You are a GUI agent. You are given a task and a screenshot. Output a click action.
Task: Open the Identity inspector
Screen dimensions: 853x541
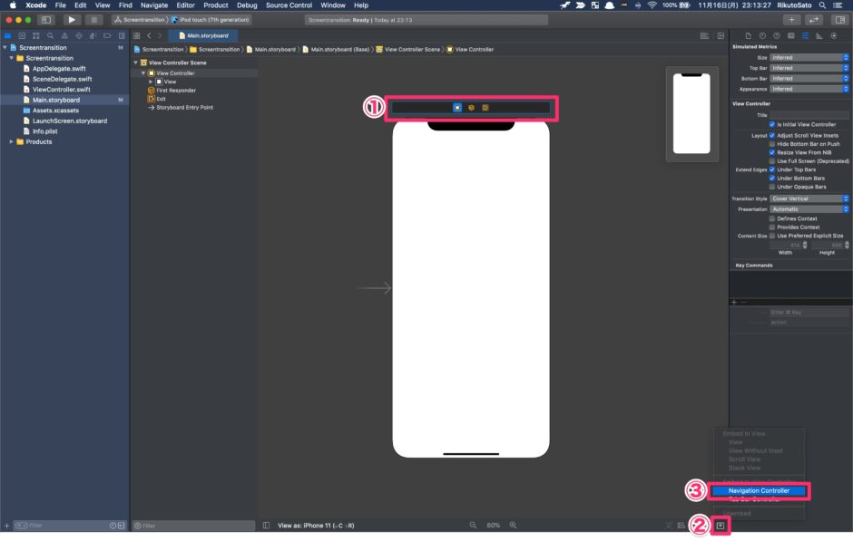click(791, 35)
